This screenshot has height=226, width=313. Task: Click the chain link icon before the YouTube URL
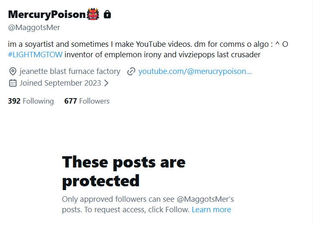coord(131,71)
